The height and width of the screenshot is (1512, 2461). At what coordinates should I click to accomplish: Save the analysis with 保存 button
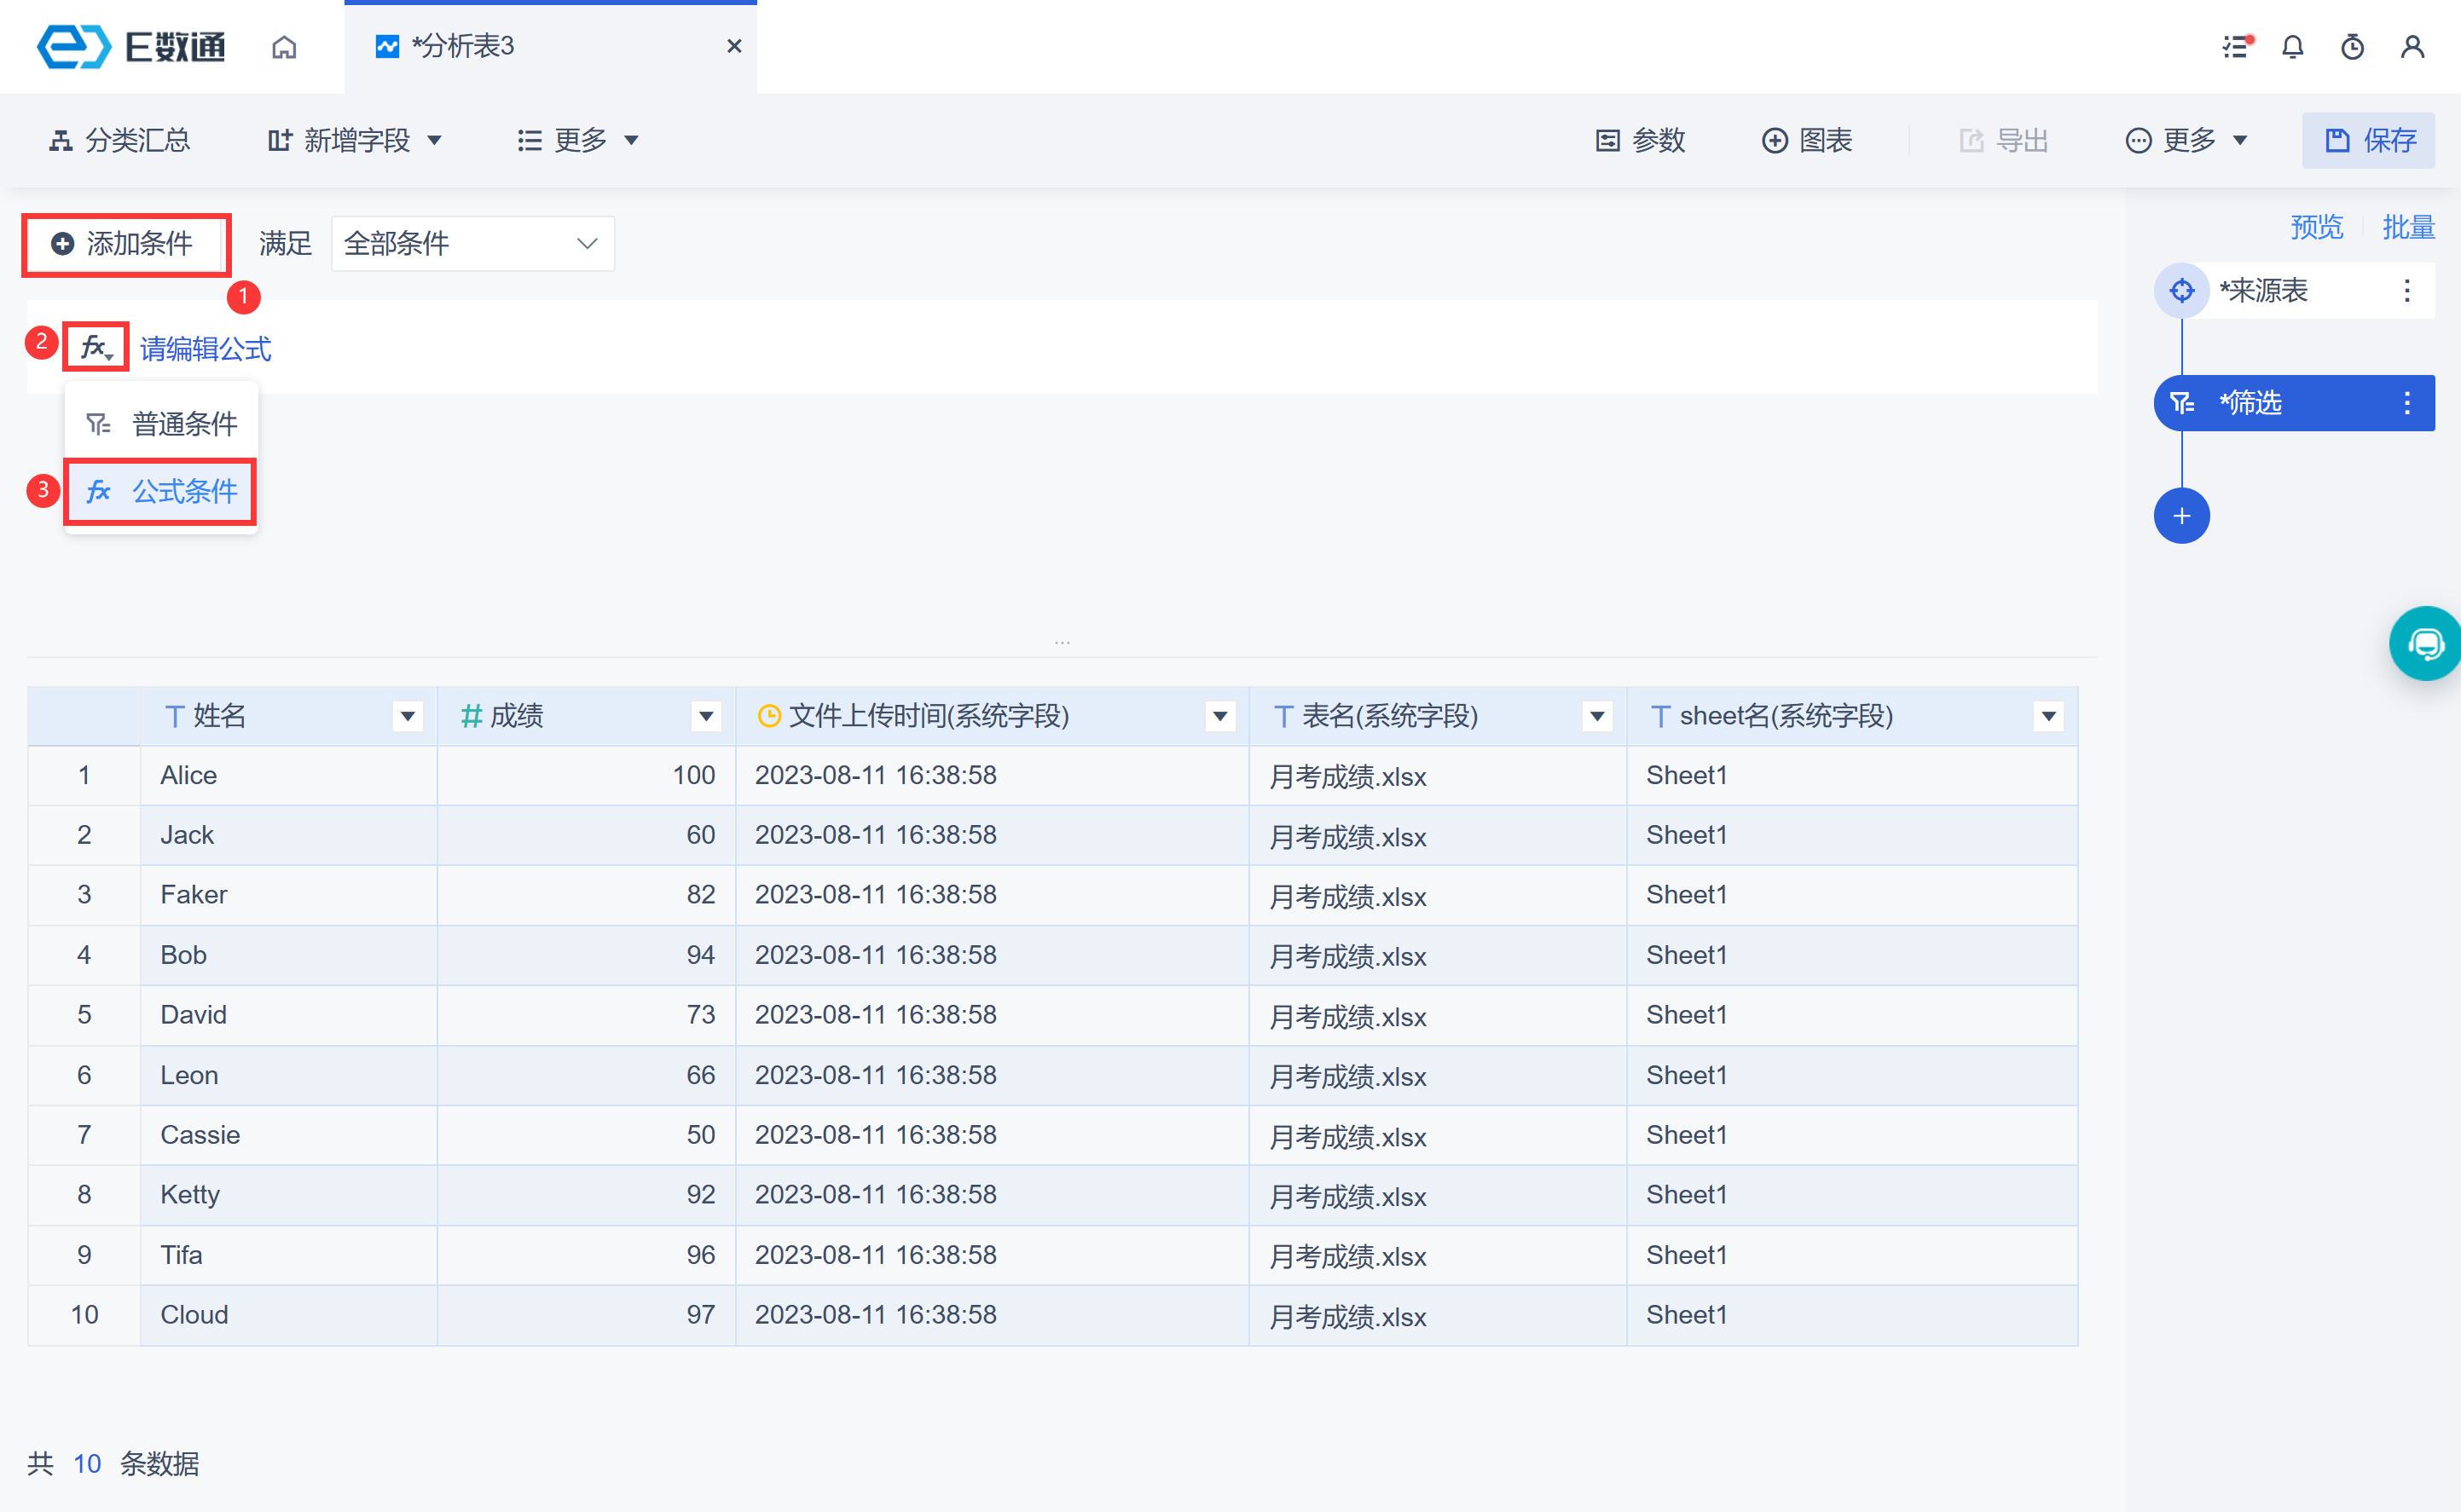[x=2368, y=140]
